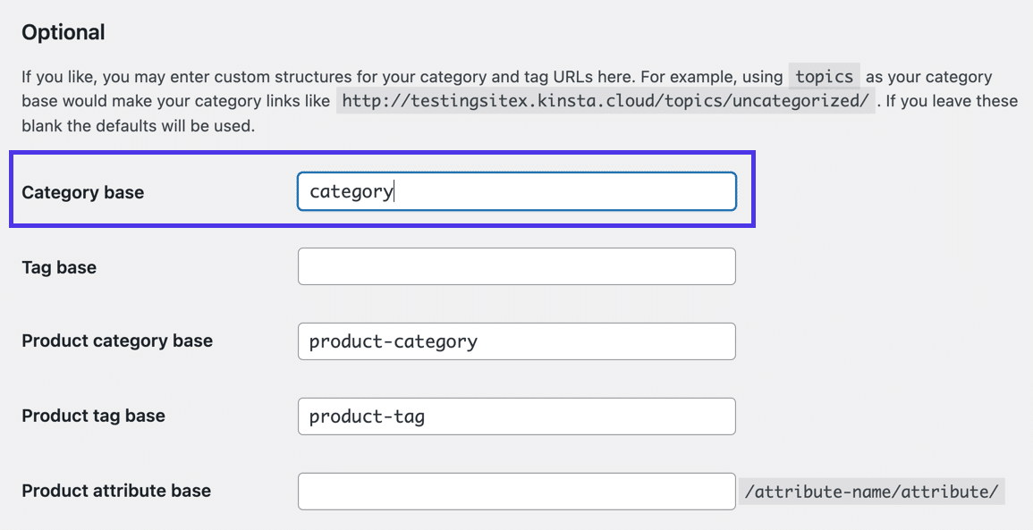Click the Tag base label

tap(58, 266)
